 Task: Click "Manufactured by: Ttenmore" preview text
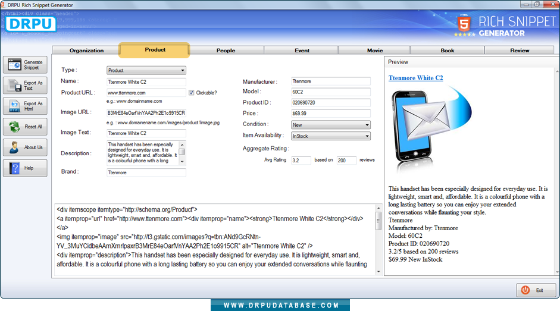[423, 228]
